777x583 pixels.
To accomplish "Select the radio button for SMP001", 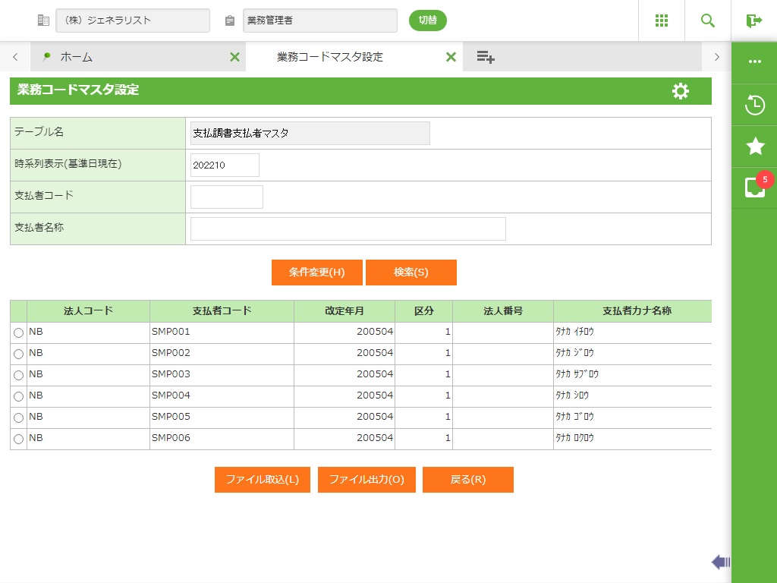I will click(x=18, y=333).
